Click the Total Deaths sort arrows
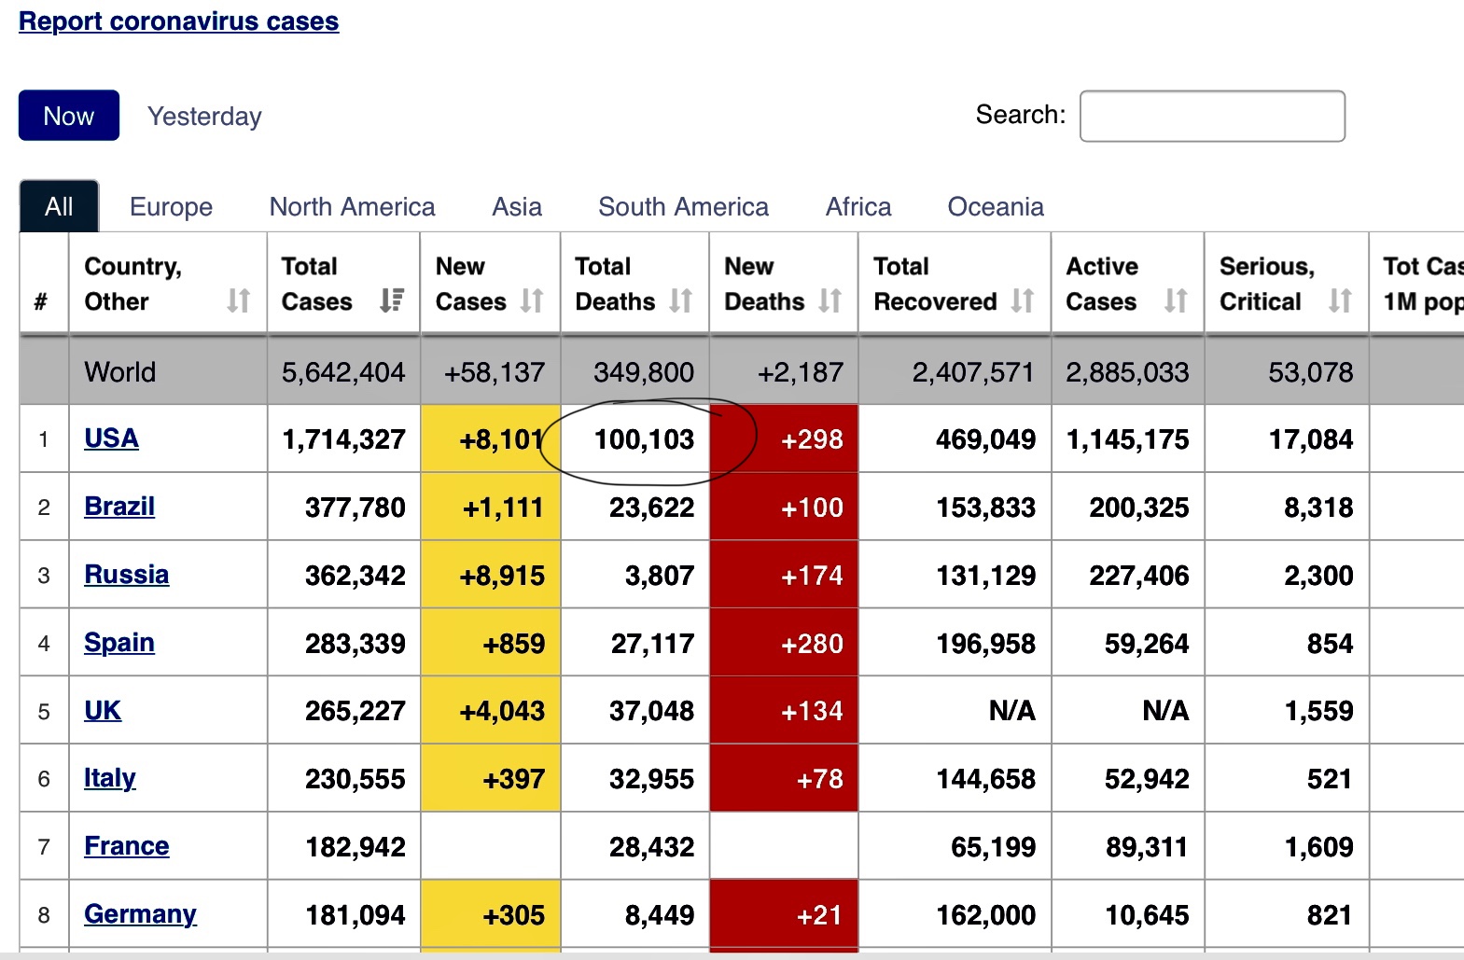1464x960 pixels. 681,300
